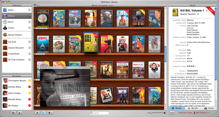
Task: Click Jonthan Matas's red badge
Action: [x=30, y=87]
